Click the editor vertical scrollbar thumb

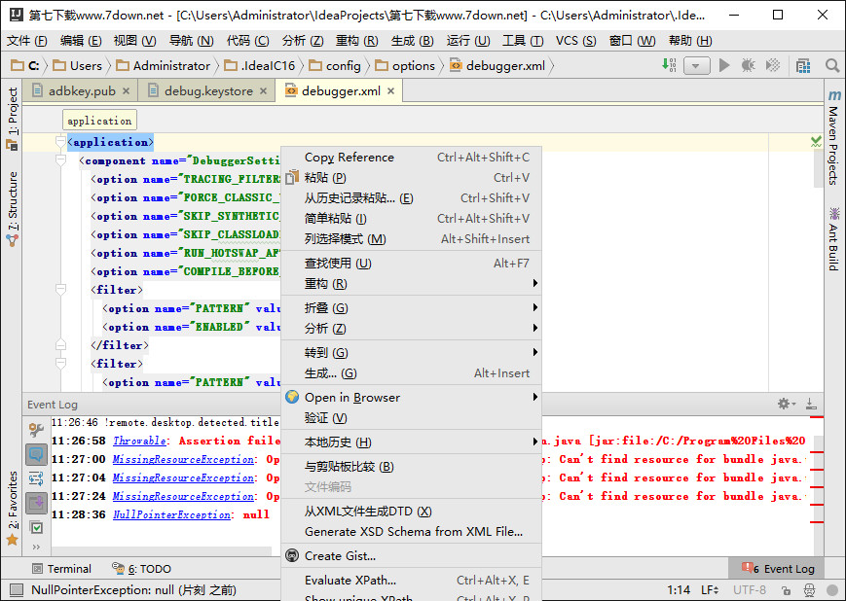point(819,168)
